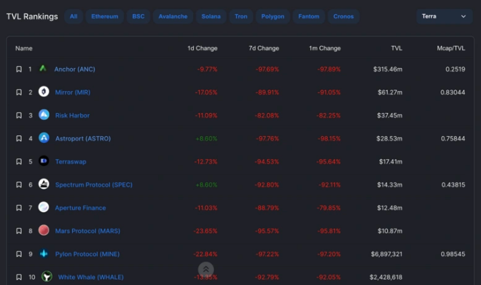481x285 pixels.
Task: Bookmark the Terraswap row
Action: point(19,162)
